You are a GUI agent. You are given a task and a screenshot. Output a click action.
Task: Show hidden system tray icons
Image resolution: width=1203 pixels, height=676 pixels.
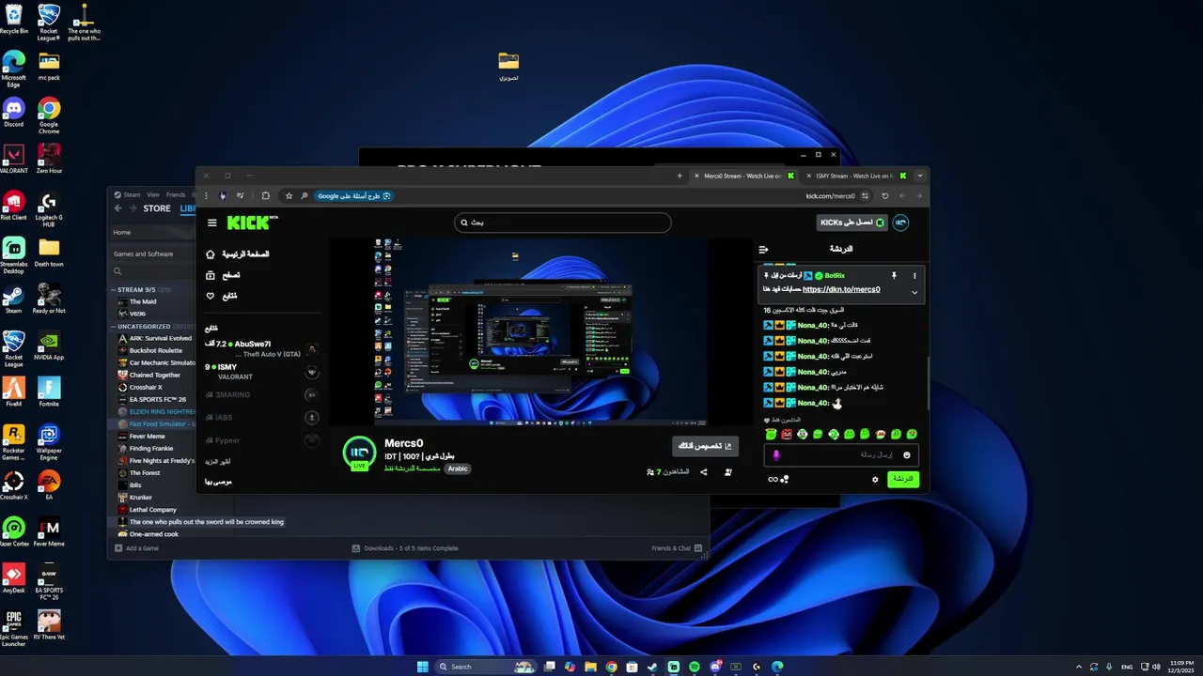(1078, 667)
